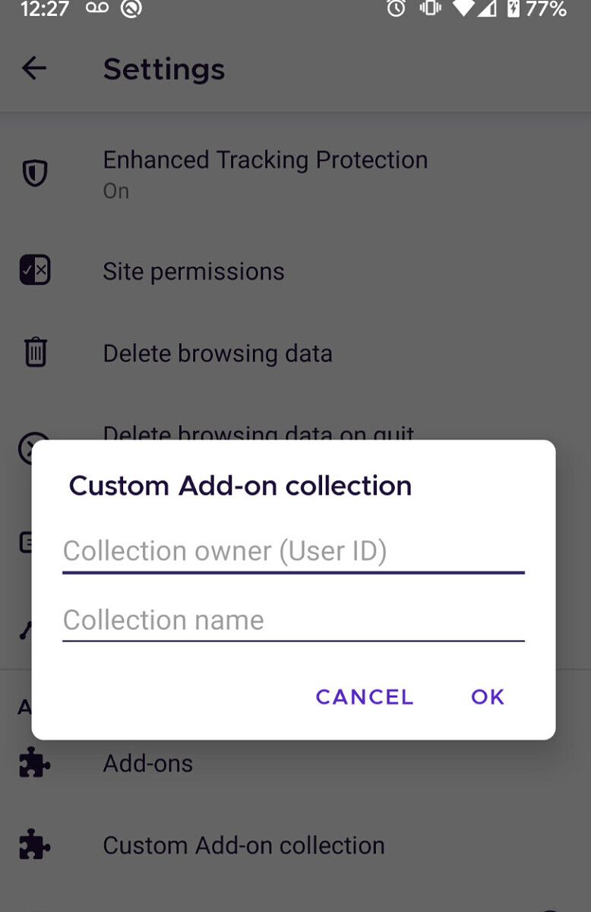Tap the back arrow icon

[33, 68]
